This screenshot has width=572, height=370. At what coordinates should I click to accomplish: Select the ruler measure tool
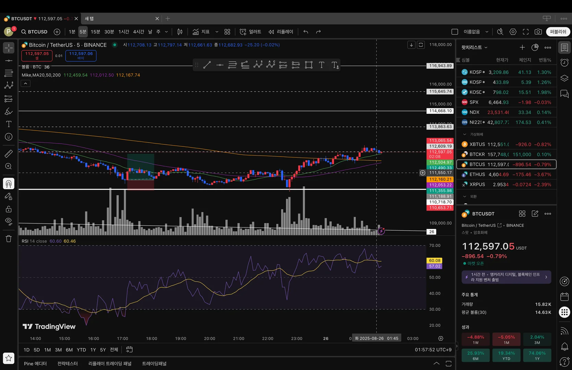pyautogui.click(x=9, y=154)
